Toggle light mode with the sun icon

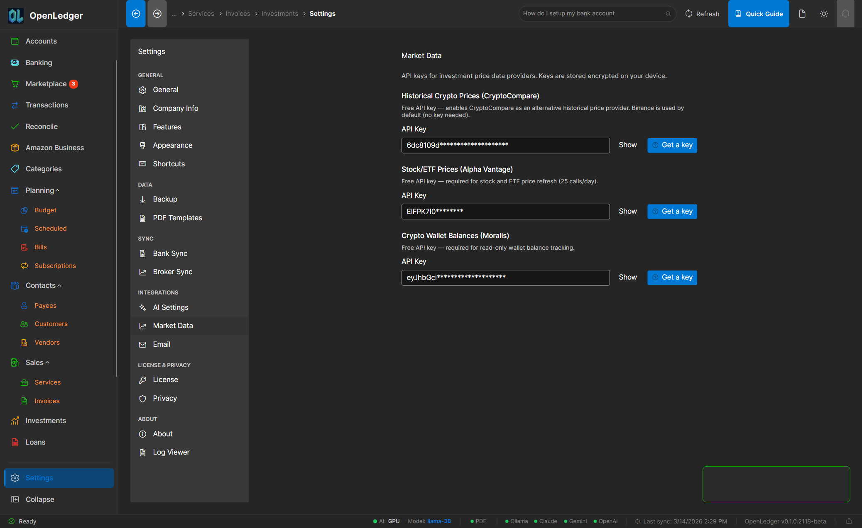pyautogui.click(x=824, y=13)
